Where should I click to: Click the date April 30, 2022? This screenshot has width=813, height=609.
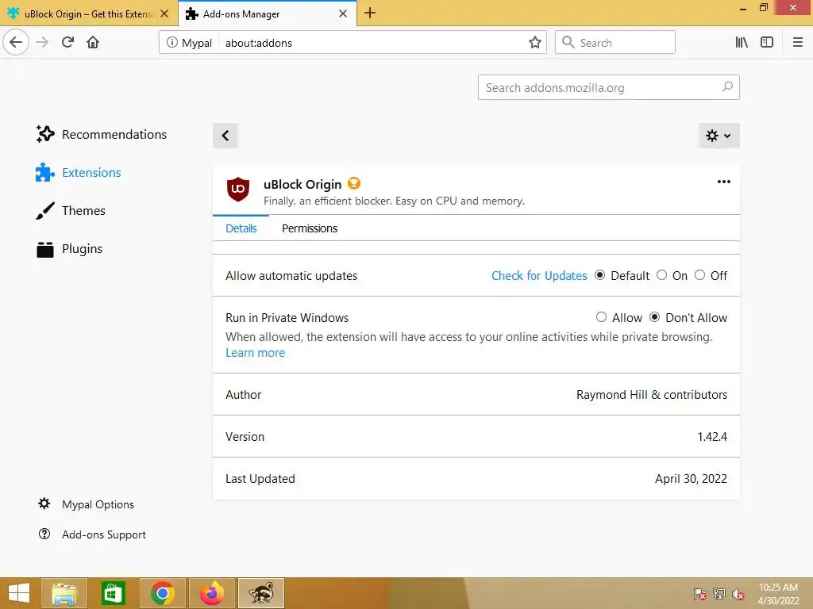coord(692,478)
